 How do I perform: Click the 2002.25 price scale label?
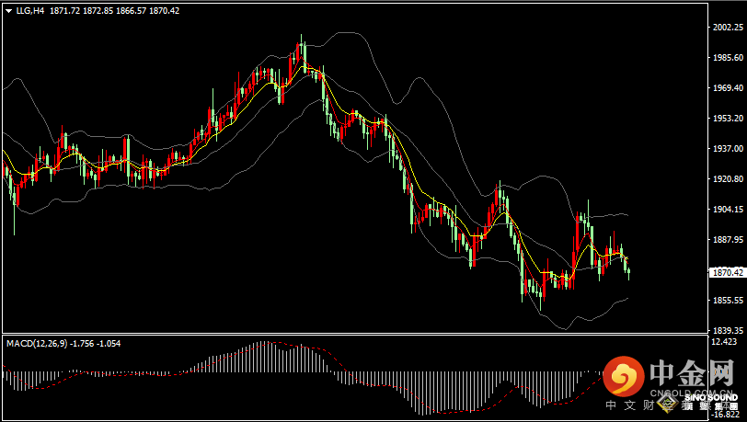tap(728, 28)
